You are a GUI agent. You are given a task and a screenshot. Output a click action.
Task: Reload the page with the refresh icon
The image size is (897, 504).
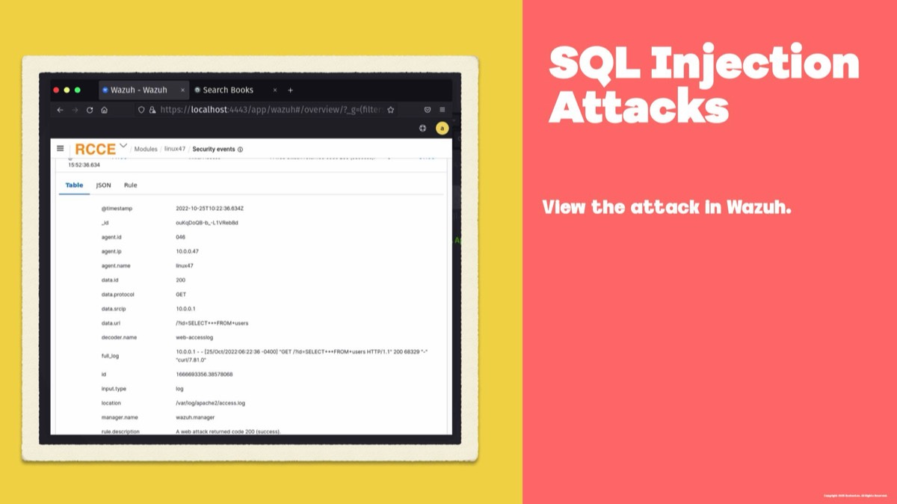pyautogui.click(x=90, y=110)
